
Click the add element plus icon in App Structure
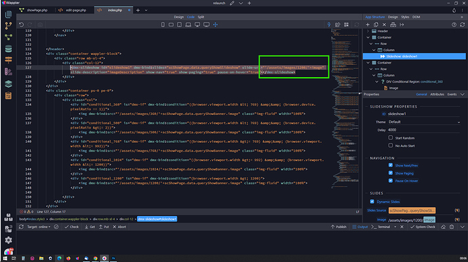tap(368, 25)
